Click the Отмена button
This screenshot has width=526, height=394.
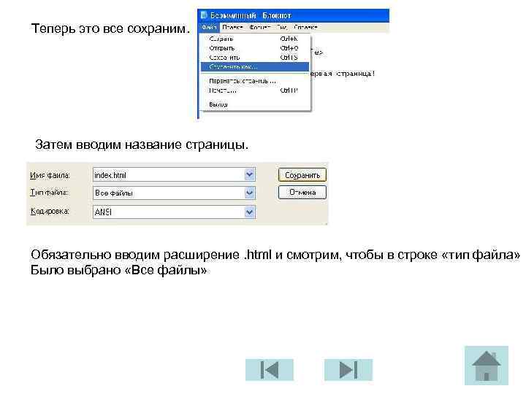click(x=302, y=193)
